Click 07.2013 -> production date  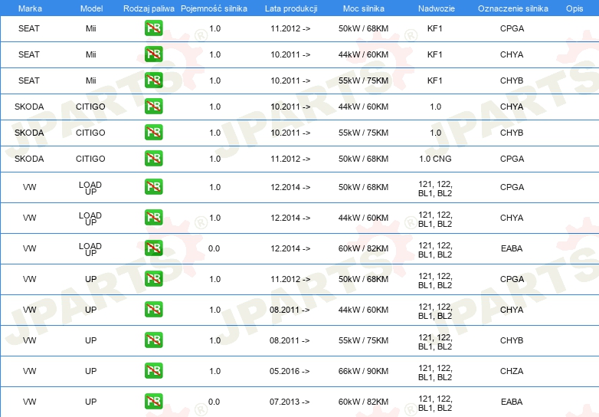coord(290,402)
